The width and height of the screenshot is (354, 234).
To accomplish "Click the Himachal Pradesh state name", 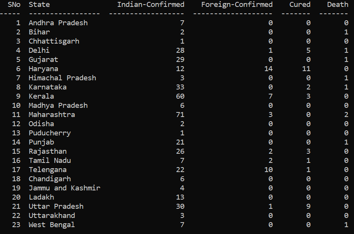I will coord(62,78).
